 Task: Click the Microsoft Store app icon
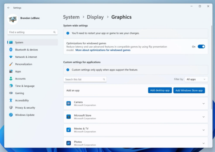[x=68, y=117]
